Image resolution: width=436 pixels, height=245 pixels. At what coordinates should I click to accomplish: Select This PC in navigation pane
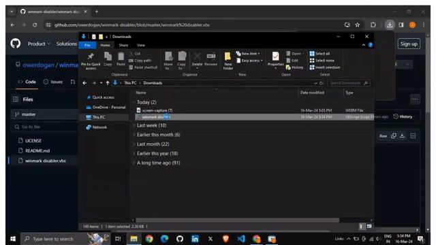click(95, 117)
